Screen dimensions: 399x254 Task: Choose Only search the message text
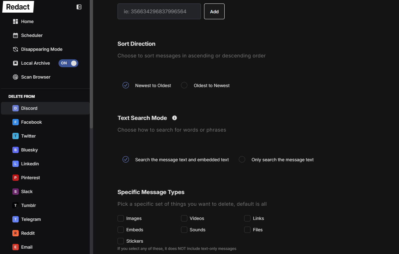pos(242,159)
